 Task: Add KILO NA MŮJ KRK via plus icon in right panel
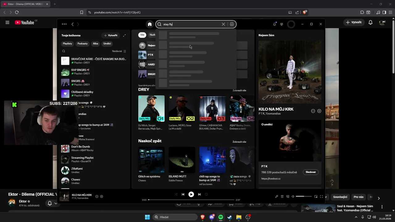[x=319, y=111]
